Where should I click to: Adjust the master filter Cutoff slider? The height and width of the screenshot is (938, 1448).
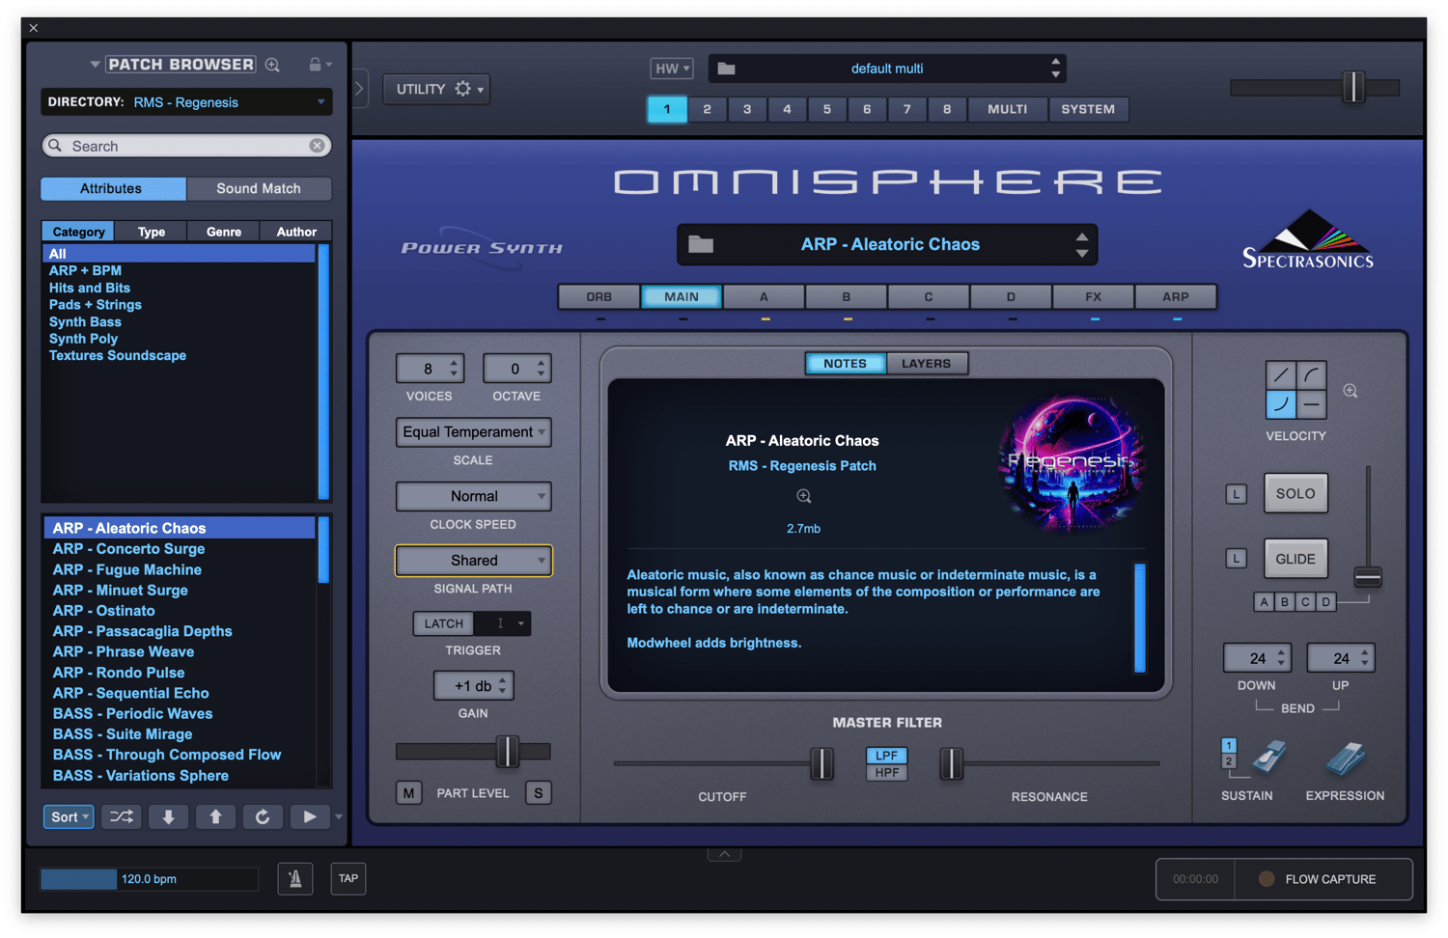tap(821, 763)
